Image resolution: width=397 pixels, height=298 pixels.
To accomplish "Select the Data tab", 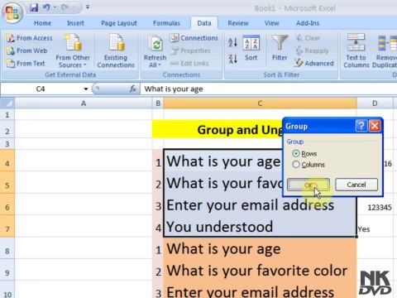I will [204, 23].
